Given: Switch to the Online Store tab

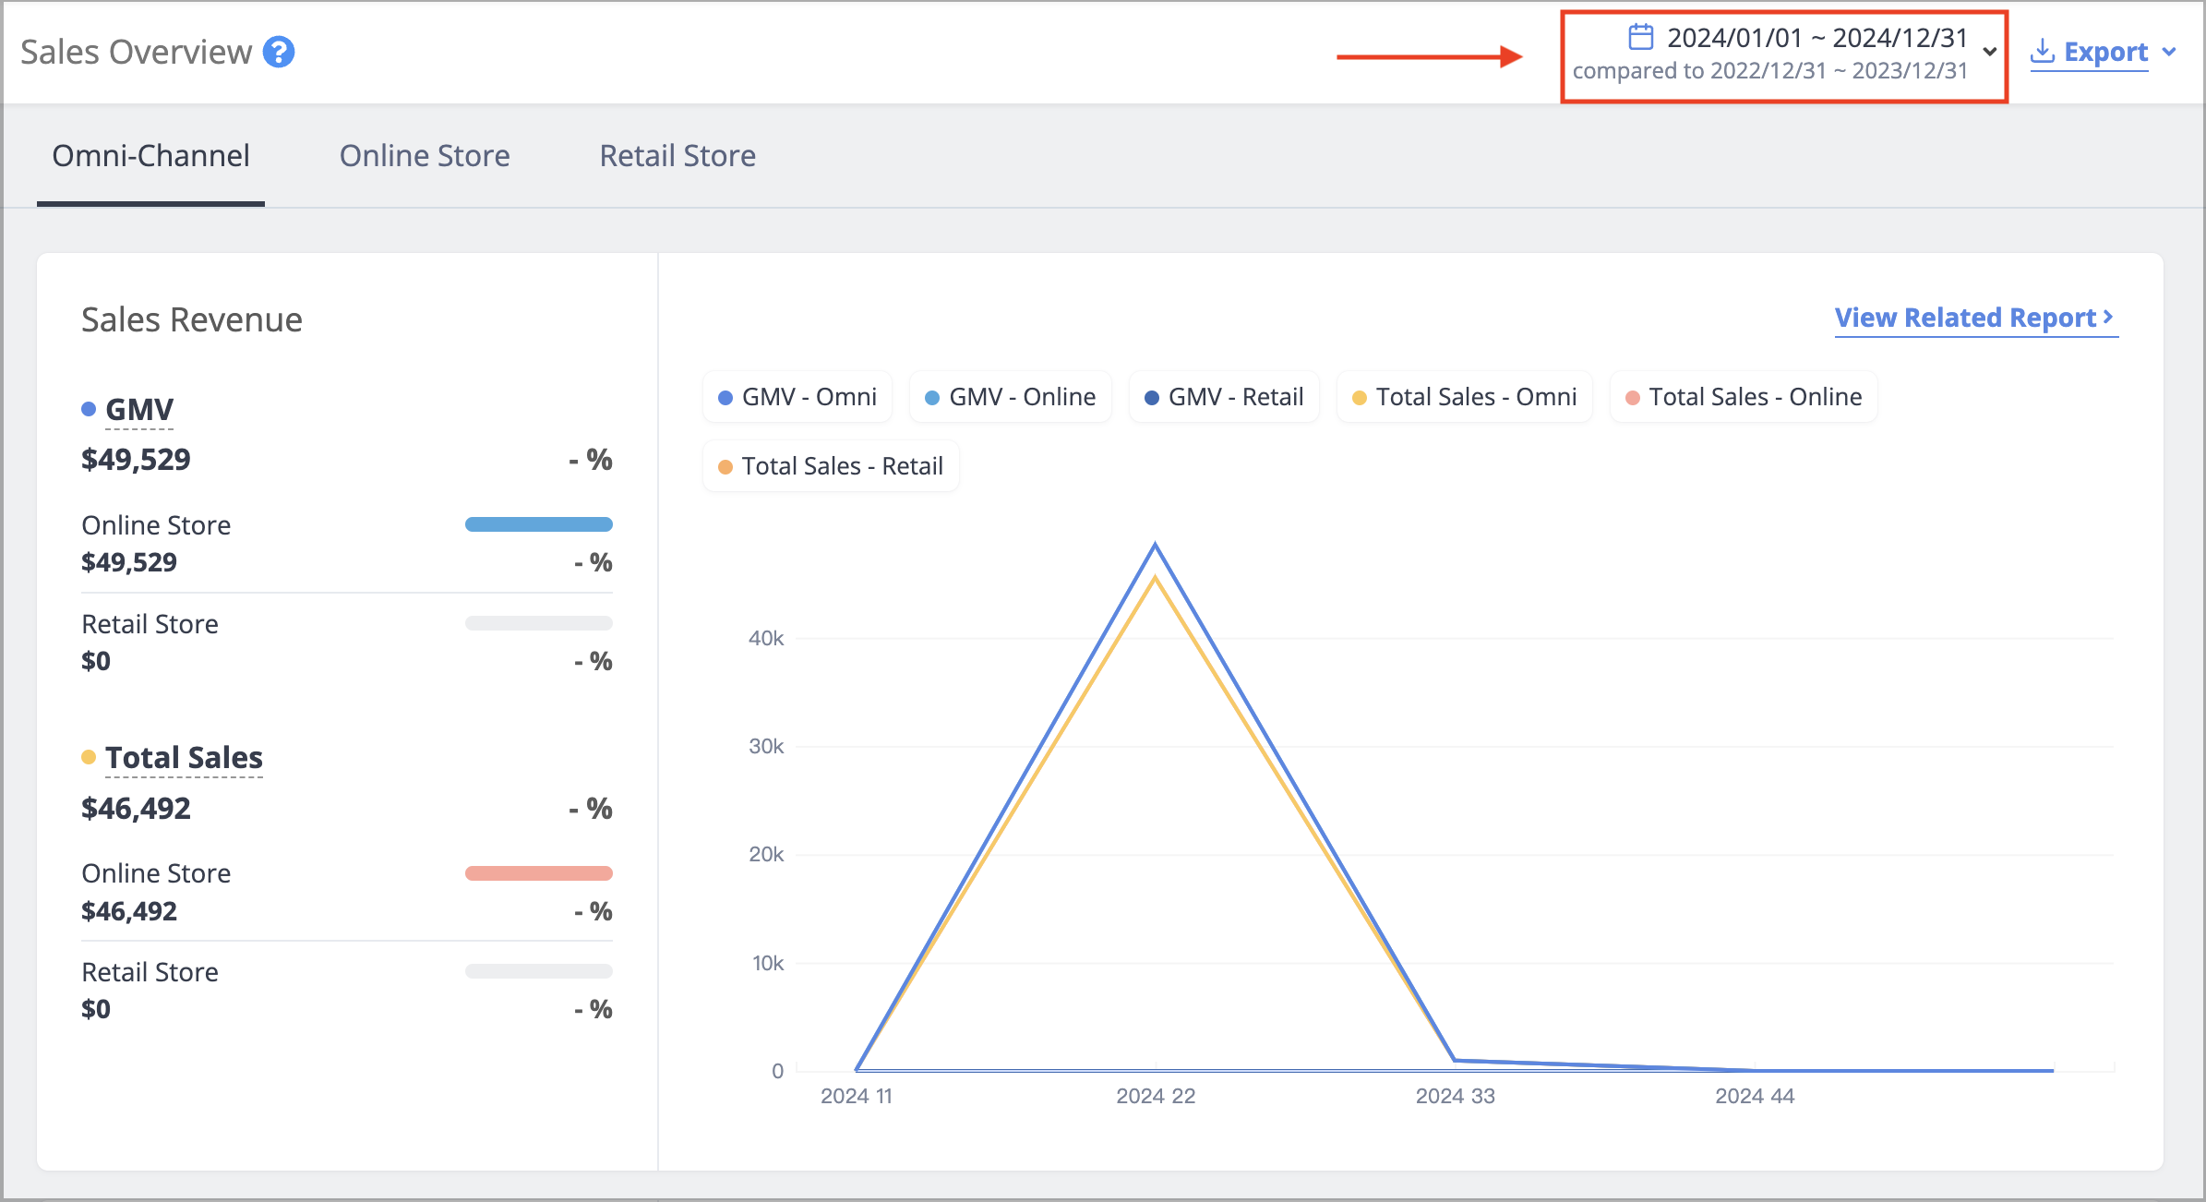Looking at the screenshot, I should (425, 155).
